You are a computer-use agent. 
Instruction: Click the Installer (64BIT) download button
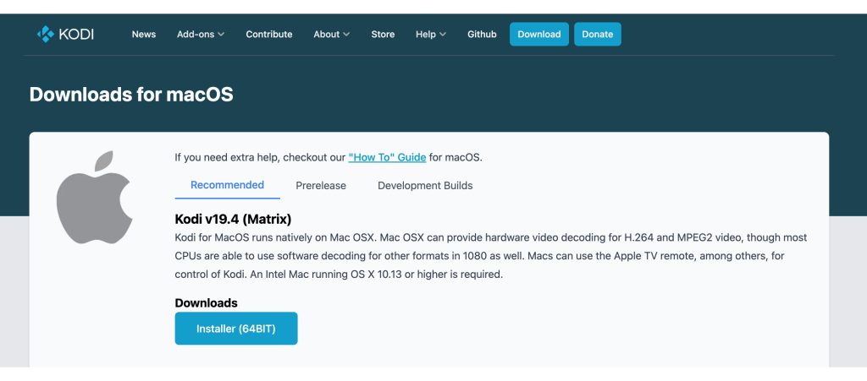pos(236,329)
